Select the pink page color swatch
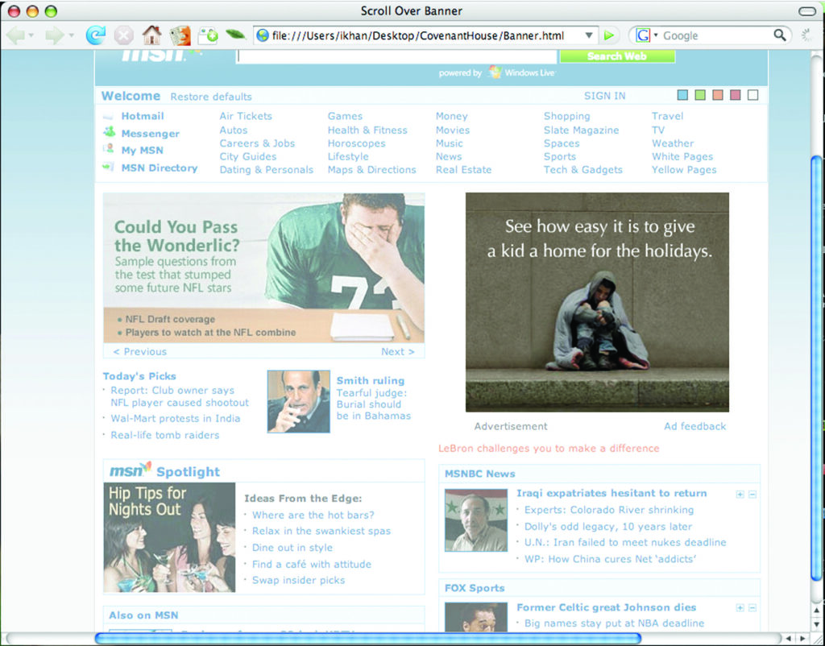The image size is (825, 646). [x=735, y=95]
